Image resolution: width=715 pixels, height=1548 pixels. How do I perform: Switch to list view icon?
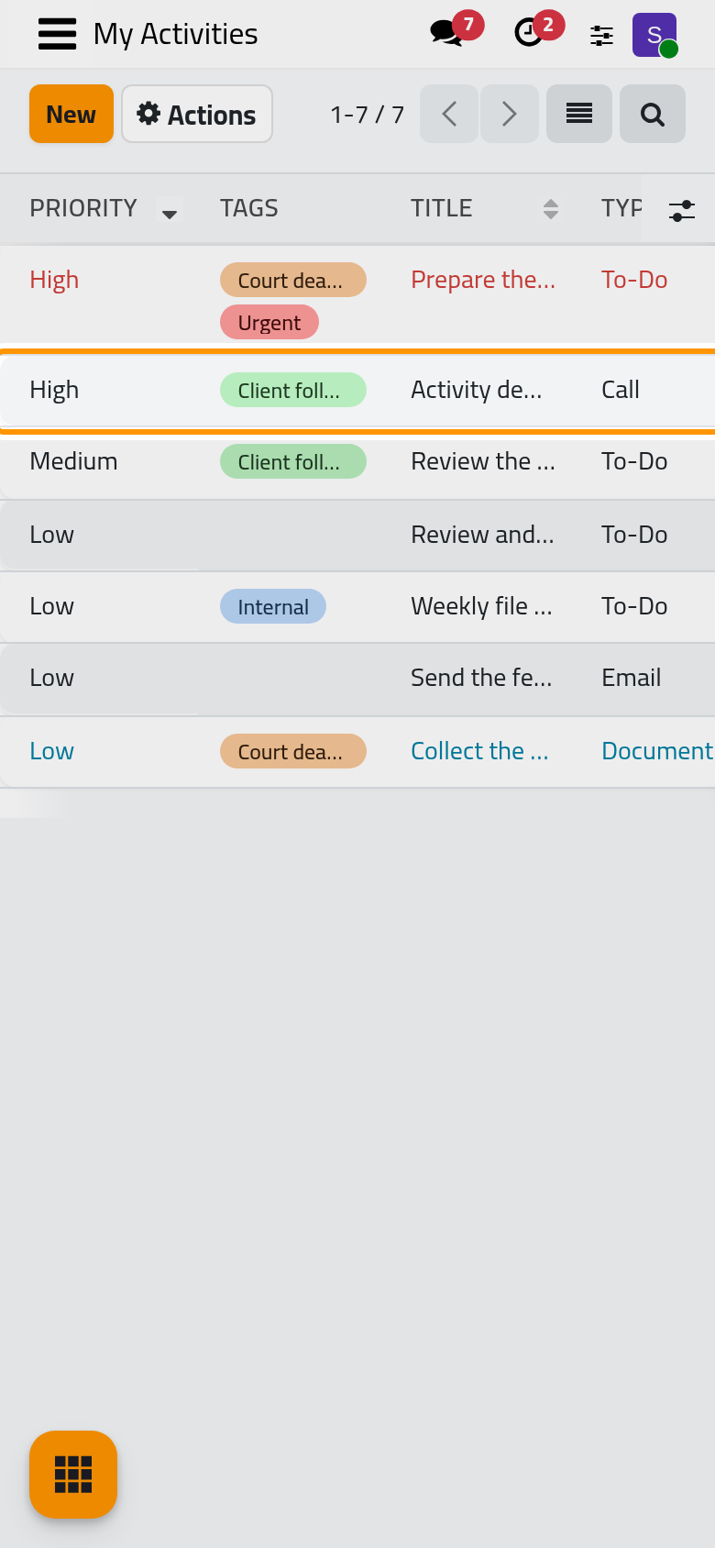(579, 114)
